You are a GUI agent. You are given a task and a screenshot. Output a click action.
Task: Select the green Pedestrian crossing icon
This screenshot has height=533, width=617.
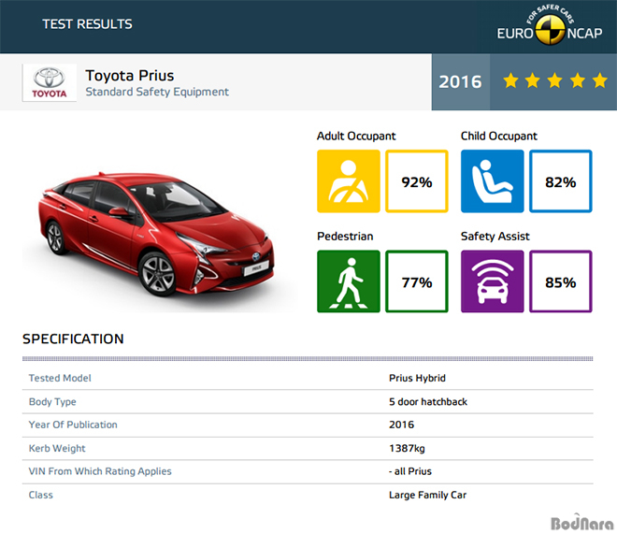349,281
